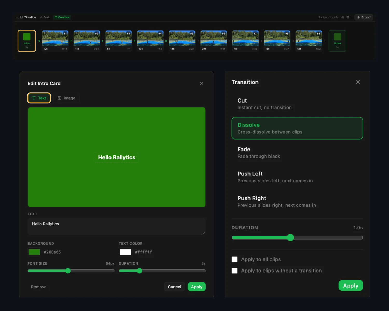Click drag handle on clip #1
Screen dimensions: 389x311
click(x=45, y=33)
